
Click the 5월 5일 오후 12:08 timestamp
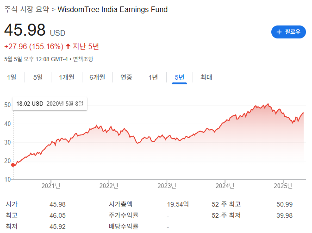tap(36, 59)
